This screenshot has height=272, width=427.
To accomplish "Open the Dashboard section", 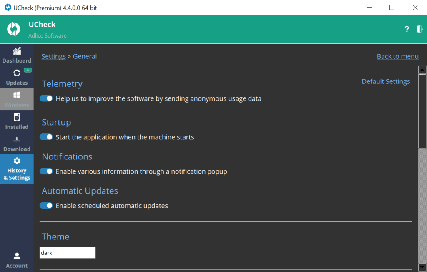I will pyautogui.click(x=17, y=55).
